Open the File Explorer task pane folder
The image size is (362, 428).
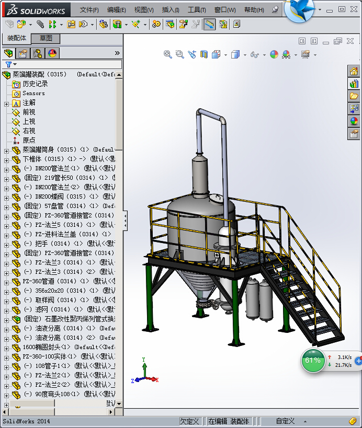[354, 96]
